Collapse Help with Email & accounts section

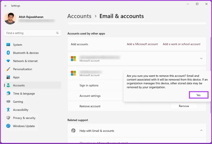pyautogui.click(x=201, y=130)
